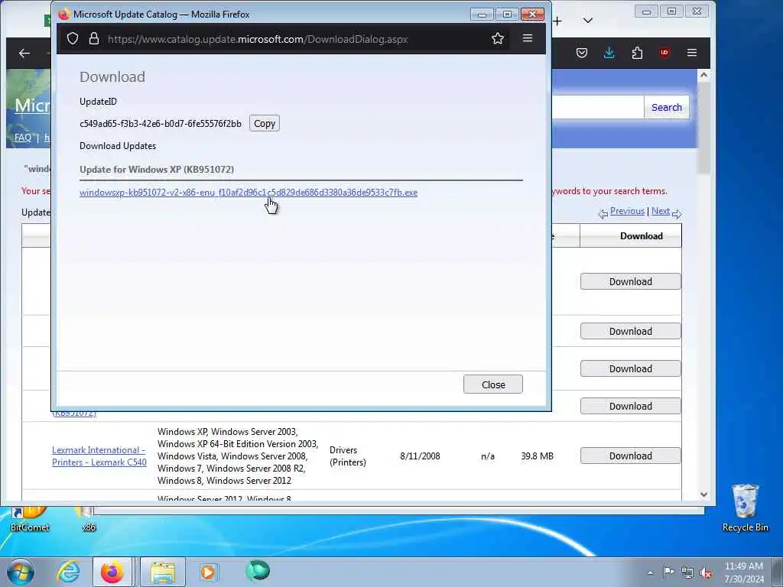Open the main Firefox application menu
Image resolution: width=783 pixels, height=587 pixels.
tap(691, 53)
